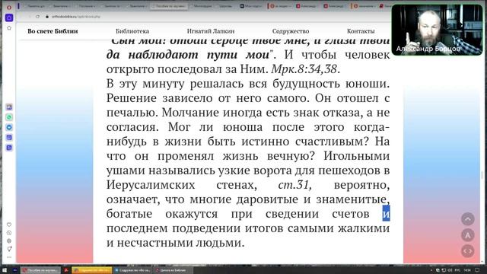Screen dimensions: 487x274
Task: Click the reference 'Мрк.8:34,38' in the text
Action: (304, 69)
